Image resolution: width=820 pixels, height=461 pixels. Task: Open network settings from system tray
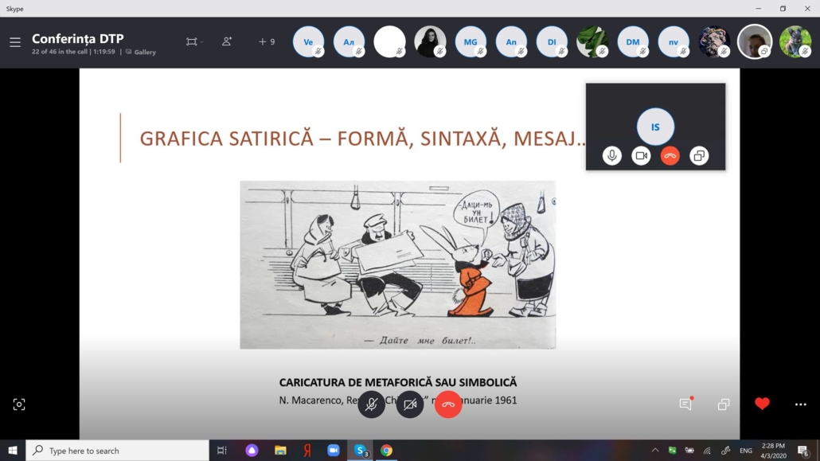707,450
